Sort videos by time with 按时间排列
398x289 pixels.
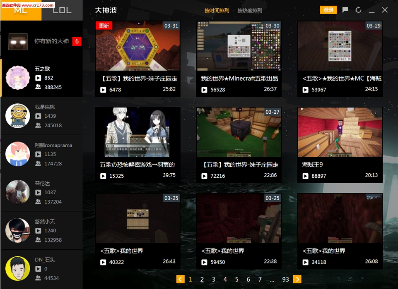coord(217,10)
